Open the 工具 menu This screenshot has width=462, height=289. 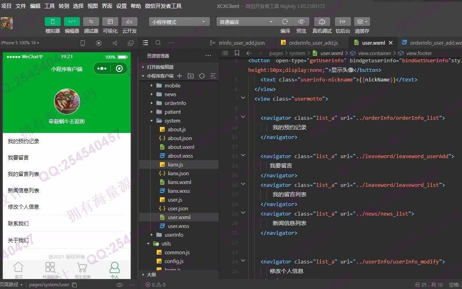point(50,6)
